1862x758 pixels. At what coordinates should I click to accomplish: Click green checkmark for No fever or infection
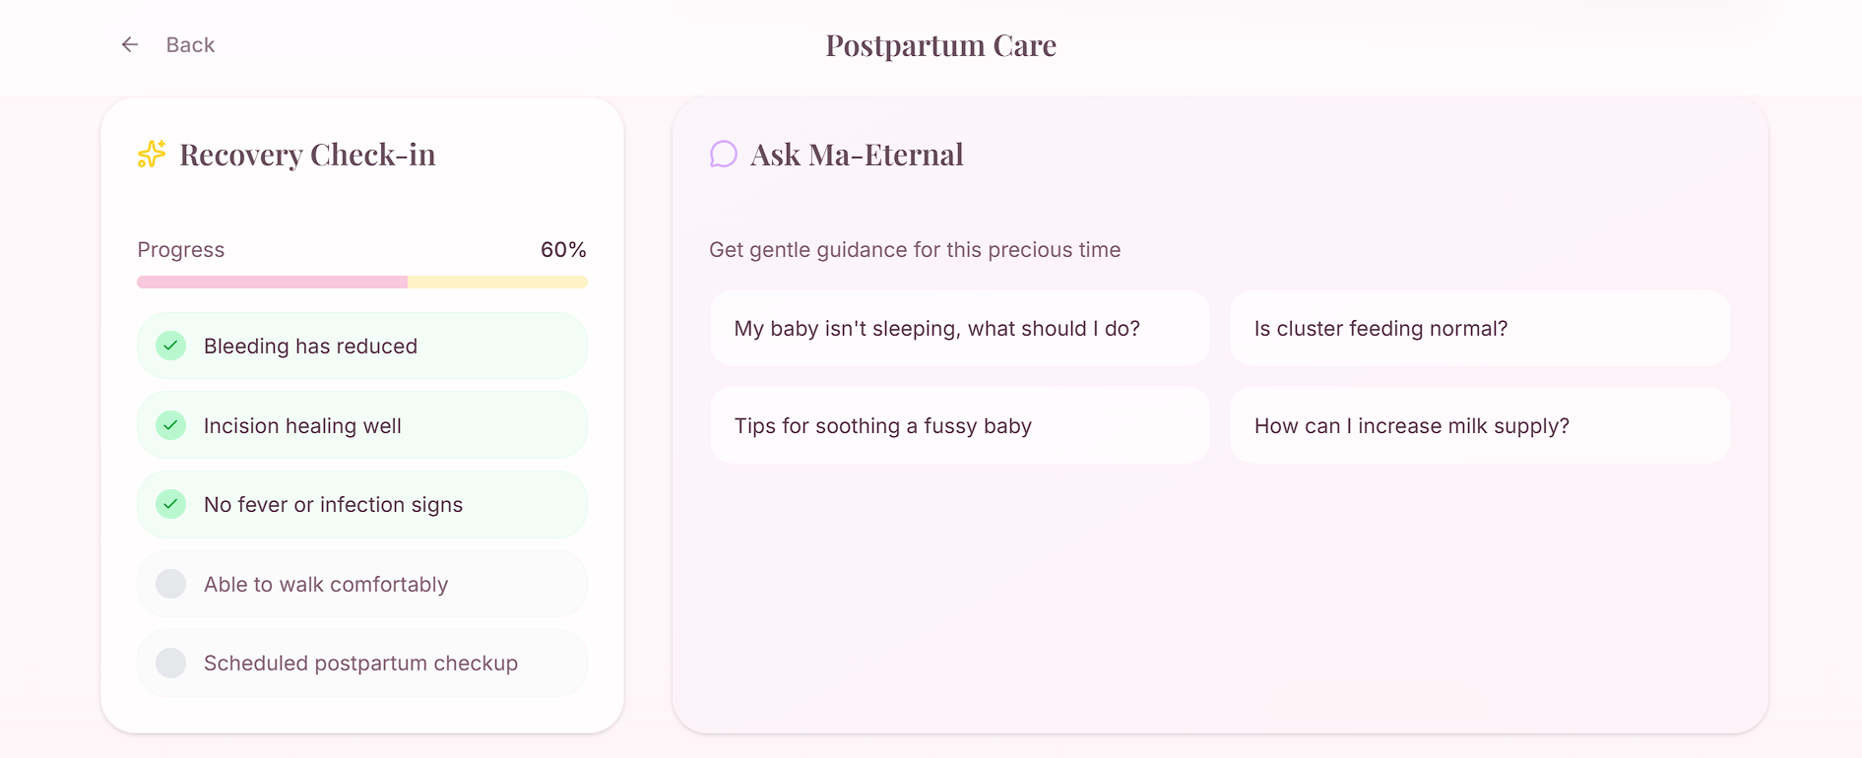coord(171,504)
